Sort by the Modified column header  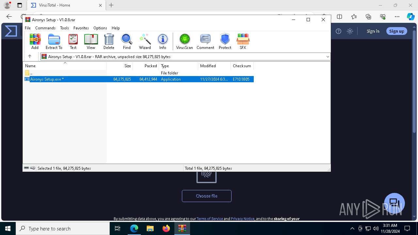[215, 66]
